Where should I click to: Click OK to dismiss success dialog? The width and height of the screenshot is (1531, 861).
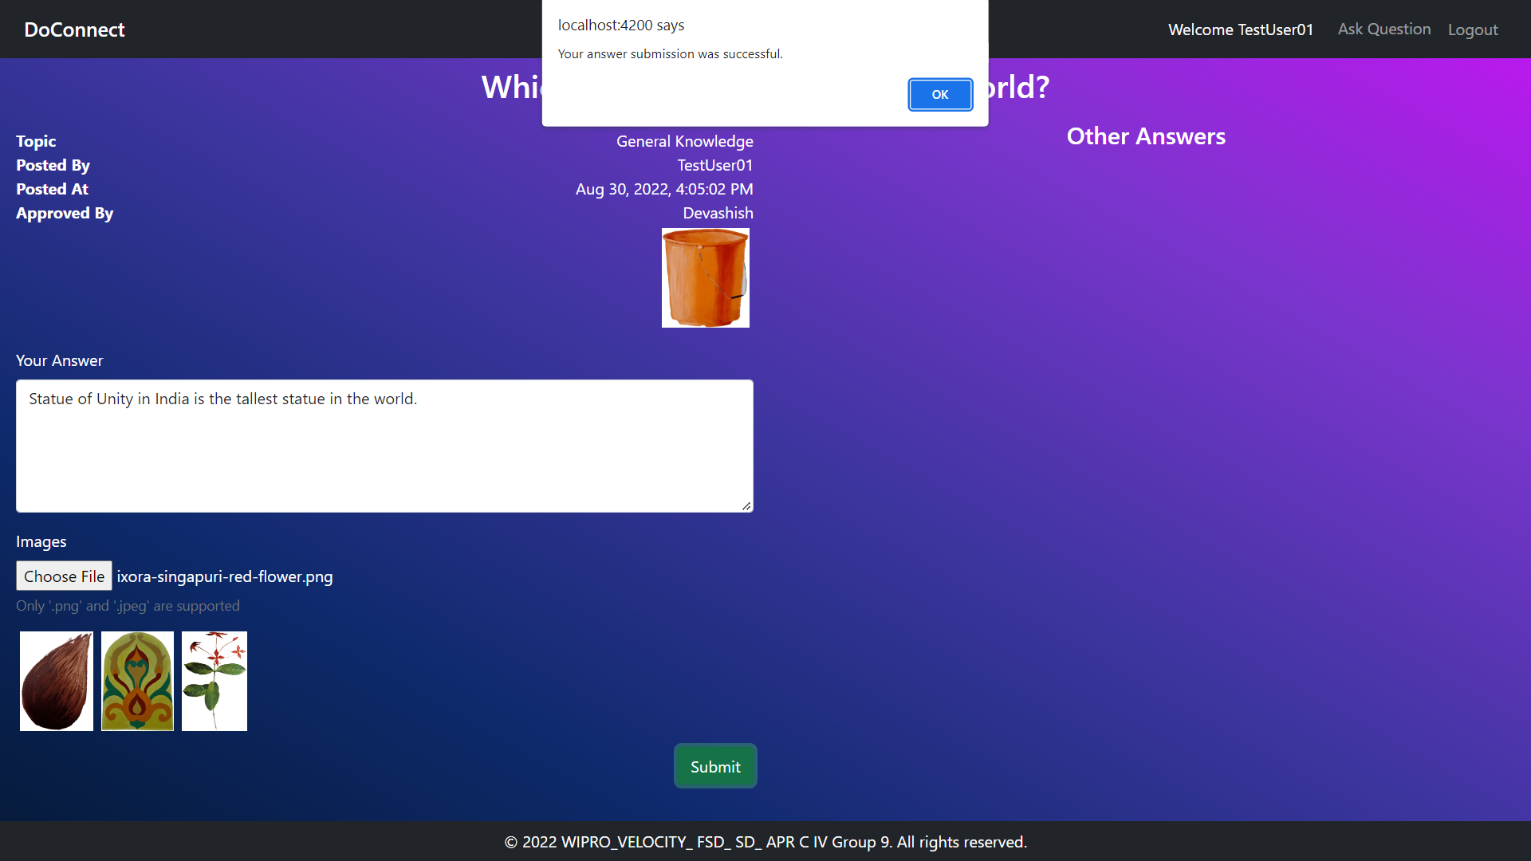pyautogui.click(x=940, y=93)
